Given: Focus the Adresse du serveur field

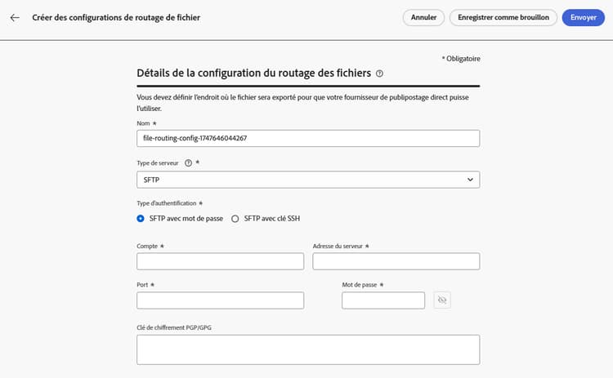Looking at the screenshot, I should point(396,261).
